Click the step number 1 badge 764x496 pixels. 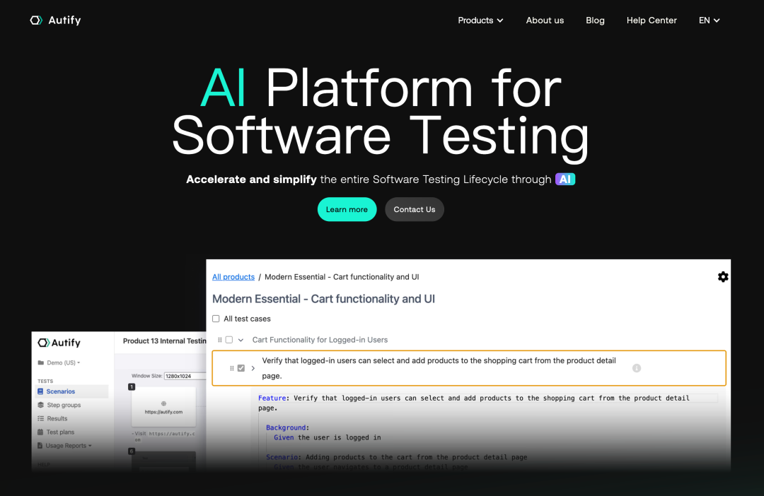coord(132,387)
